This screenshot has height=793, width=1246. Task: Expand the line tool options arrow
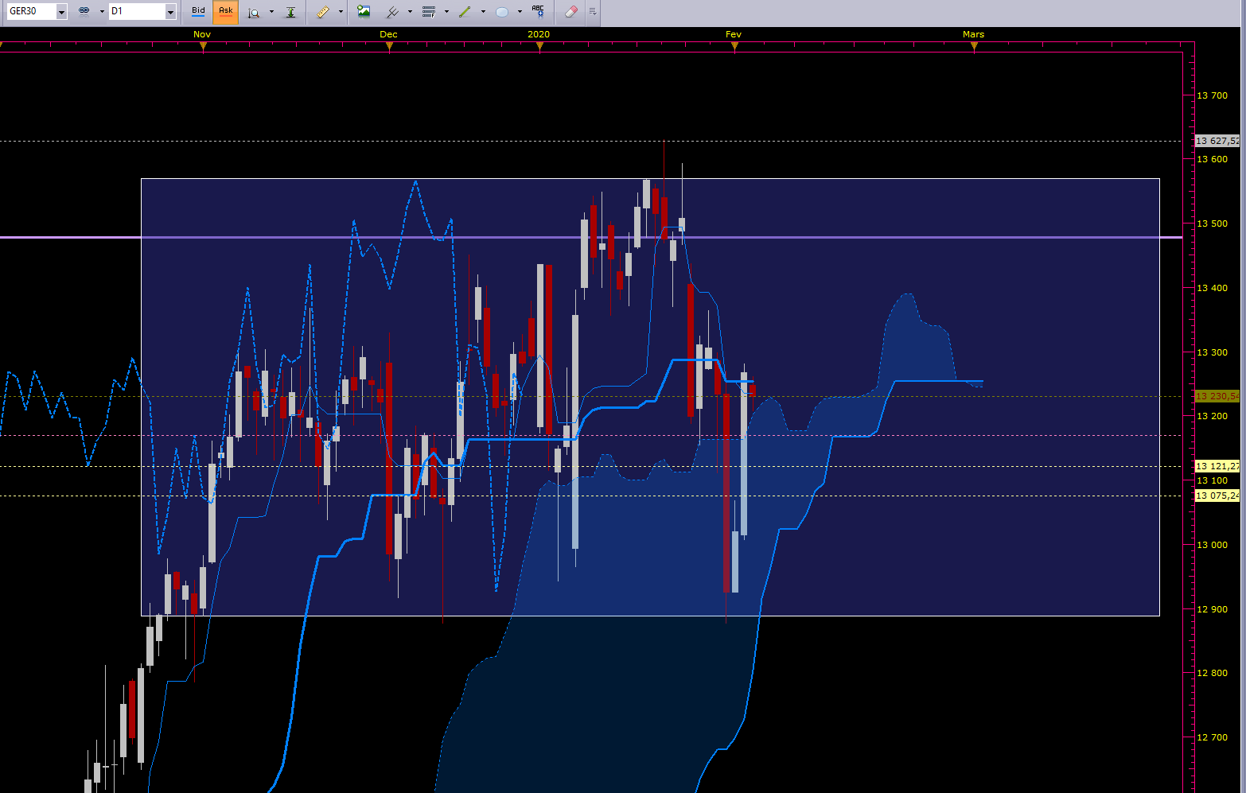483,12
